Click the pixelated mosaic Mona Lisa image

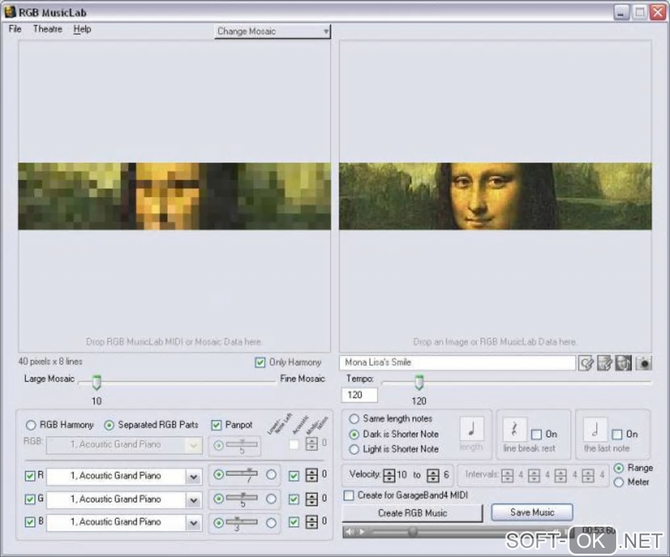click(x=174, y=196)
